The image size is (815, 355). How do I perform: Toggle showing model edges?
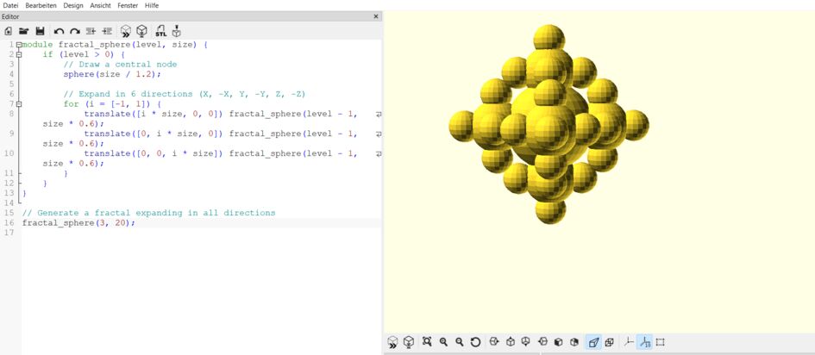point(660,342)
